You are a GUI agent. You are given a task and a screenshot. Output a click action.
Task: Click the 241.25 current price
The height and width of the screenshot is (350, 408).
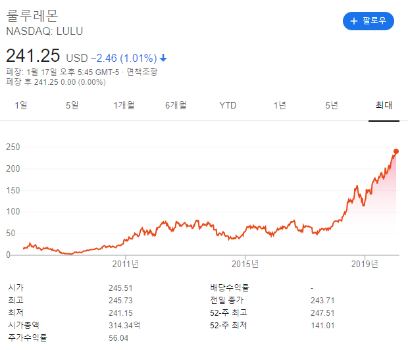[33, 56]
